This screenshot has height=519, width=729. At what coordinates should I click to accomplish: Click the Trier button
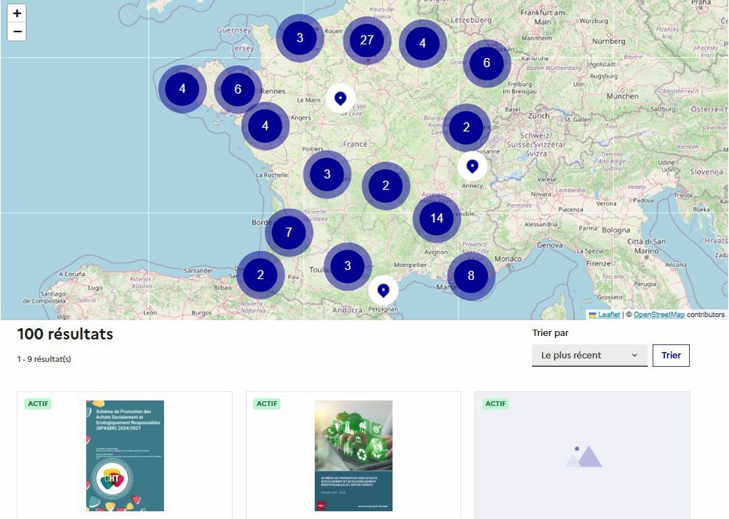[671, 356]
